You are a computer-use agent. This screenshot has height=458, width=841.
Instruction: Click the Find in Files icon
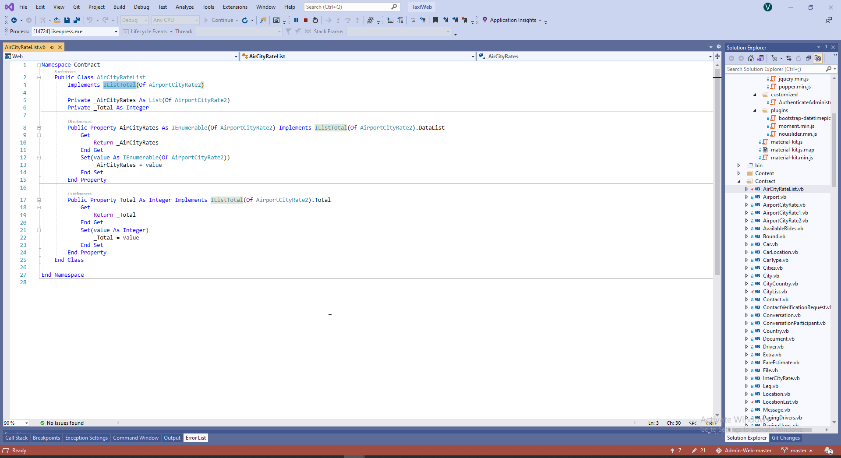(263, 20)
